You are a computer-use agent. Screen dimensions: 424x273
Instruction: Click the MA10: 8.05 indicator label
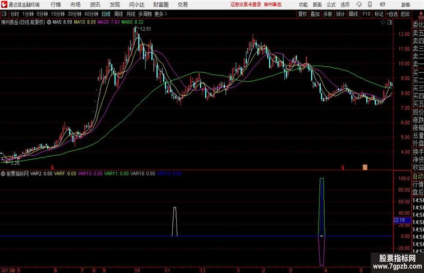tap(85, 22)
